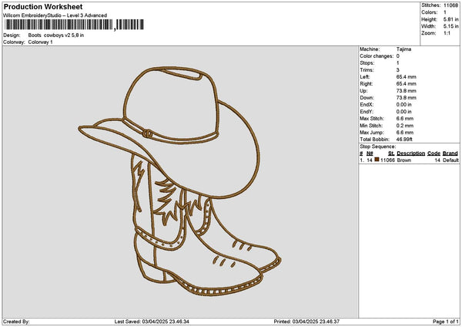Click the Machine value Tajima
The width and height of the screenshot is (462, 327).
(403, 49)
